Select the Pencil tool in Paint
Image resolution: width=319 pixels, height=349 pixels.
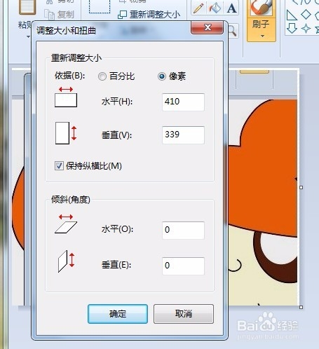pos(198,8)
